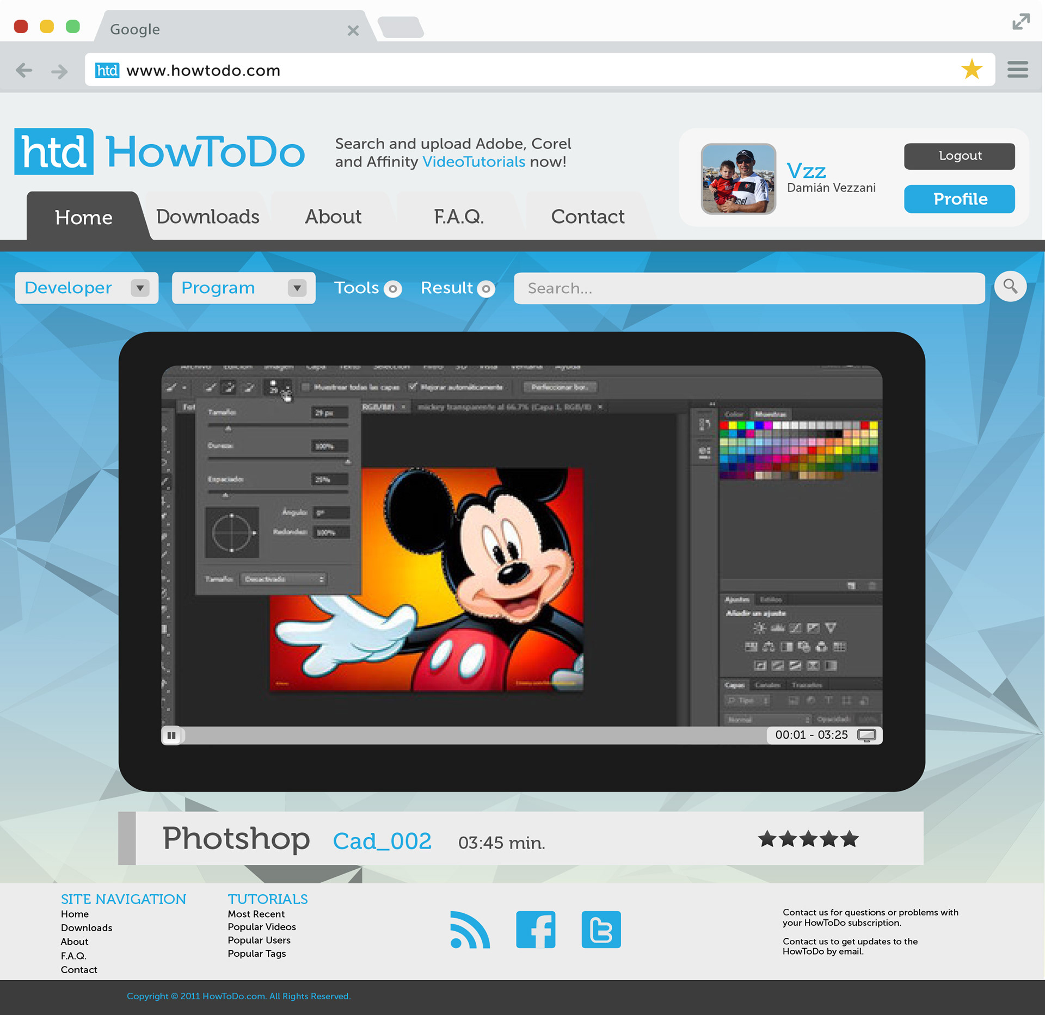
Task: Click the Mickey video preview
Action: click(x=521, y=546)
